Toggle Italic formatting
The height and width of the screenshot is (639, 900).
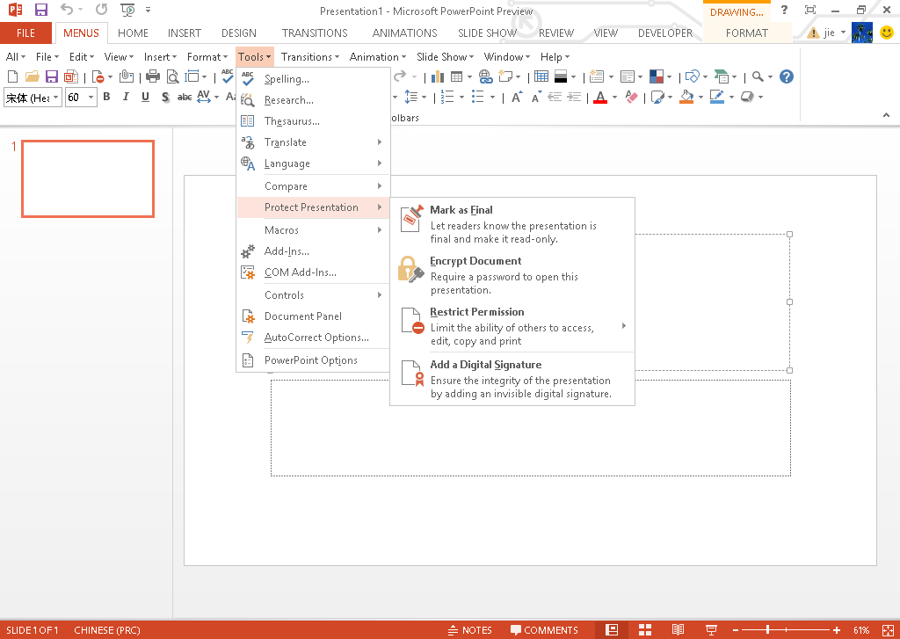click(126, 97)
